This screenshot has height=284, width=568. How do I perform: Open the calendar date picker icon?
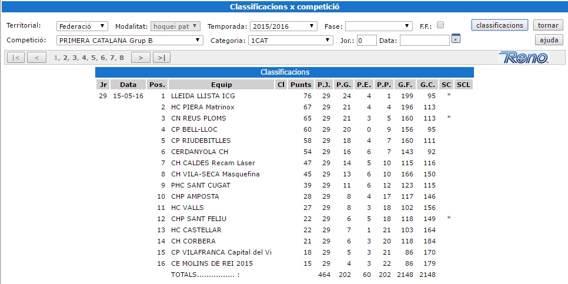click(x=456, y=39)
